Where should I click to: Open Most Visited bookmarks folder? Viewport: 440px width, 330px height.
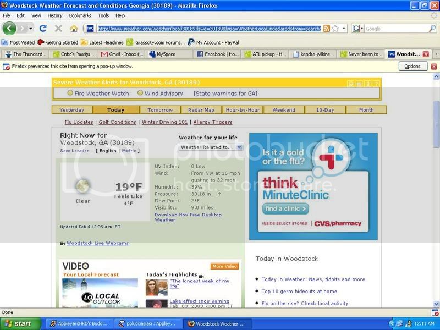[18, 42]
